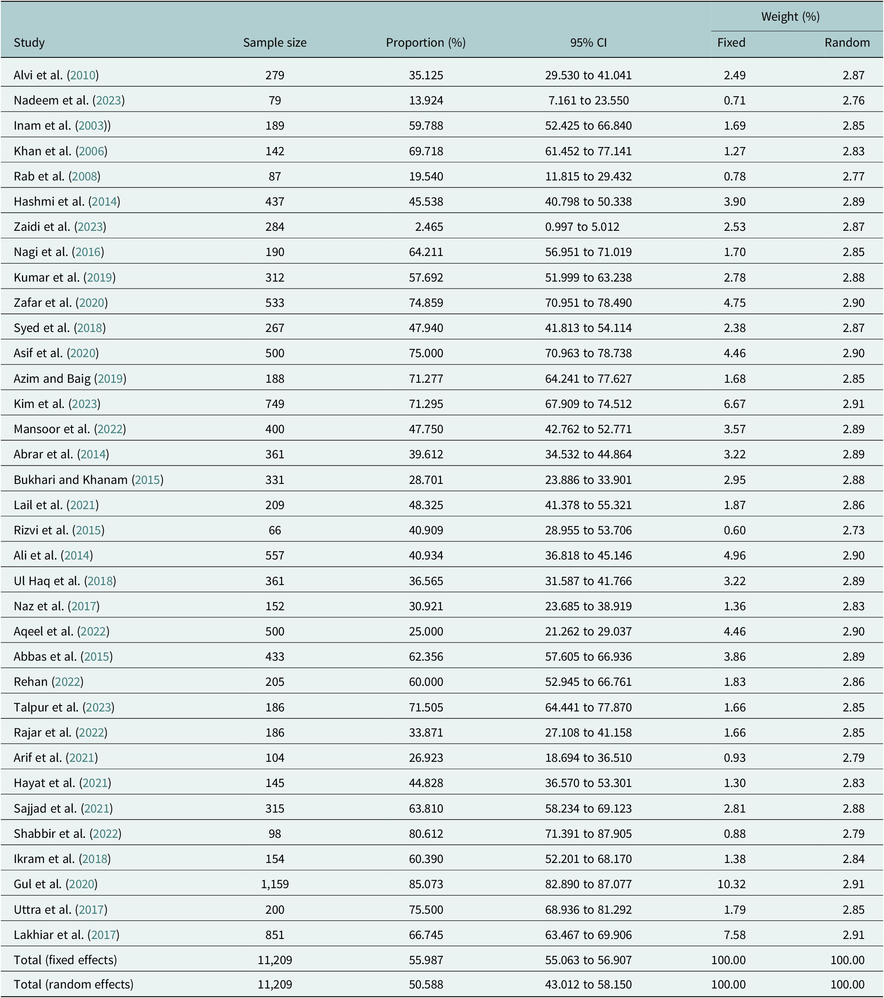Follow the 2023 link for Talpur et al.
Viewport: 884px width, 998px height.
click(98, 707)
